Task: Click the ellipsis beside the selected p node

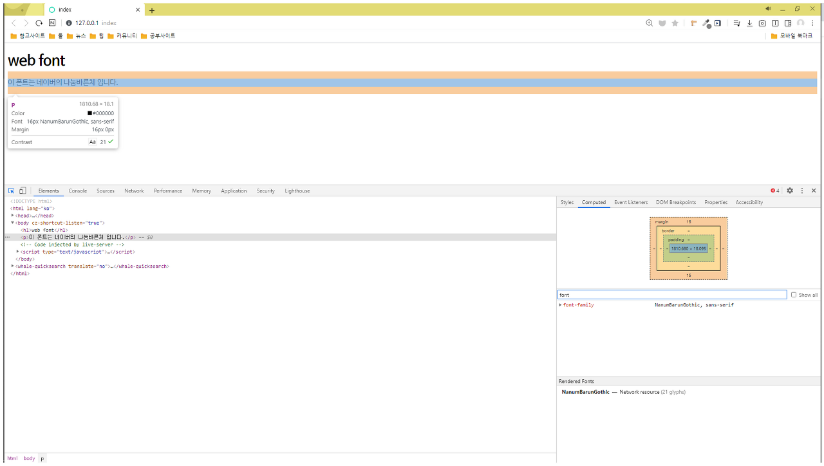Action: click(x=8, y=237)
